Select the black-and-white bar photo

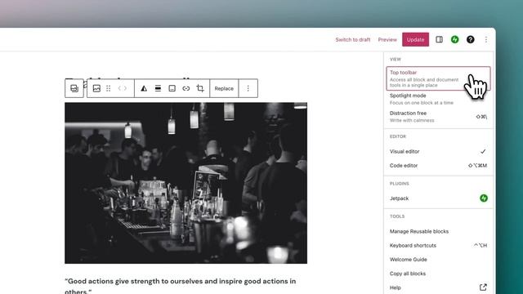click(186, 183)
